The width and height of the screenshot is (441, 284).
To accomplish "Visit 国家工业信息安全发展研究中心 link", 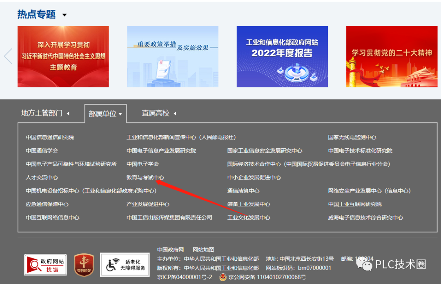I will pos(265,151).
